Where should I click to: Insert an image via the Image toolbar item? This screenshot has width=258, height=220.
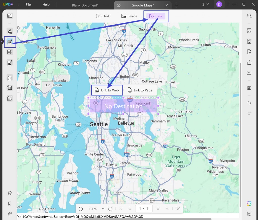[x=129, y=16]
